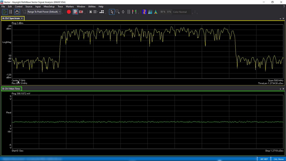Click the red-green flag marker icon

tap(134, 12)
